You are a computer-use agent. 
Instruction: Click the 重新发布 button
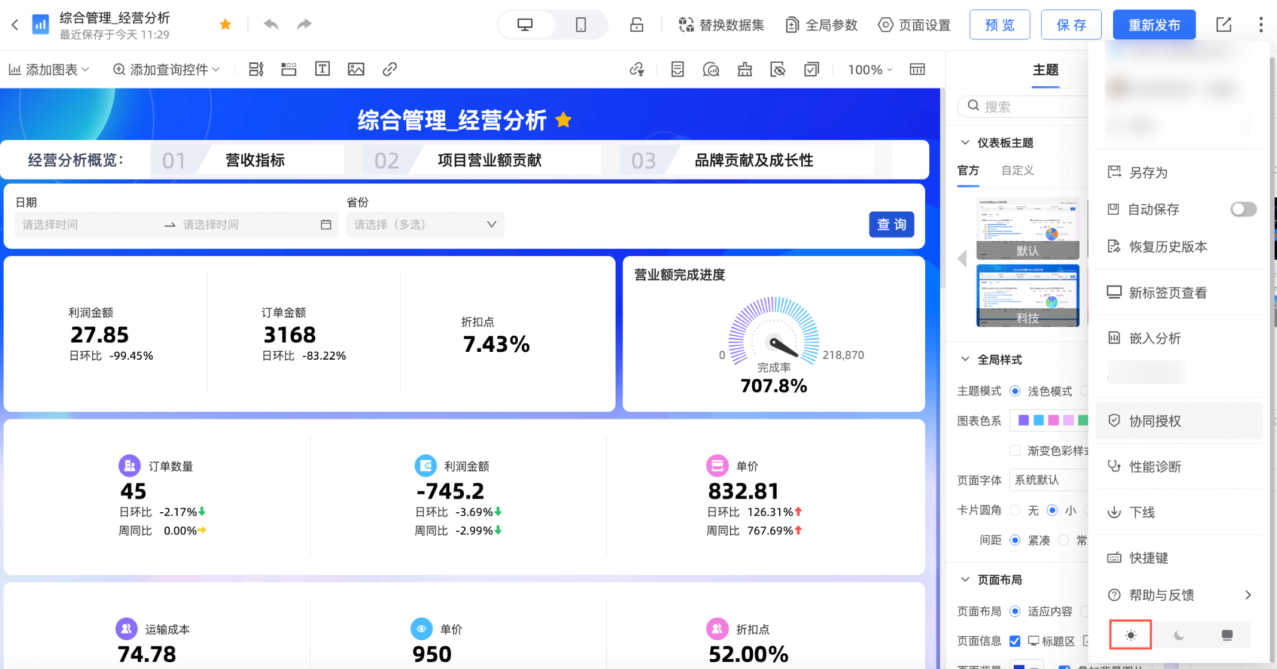[x=1154, y=25]
